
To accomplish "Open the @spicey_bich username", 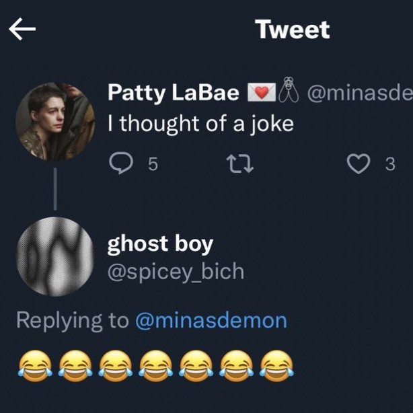I will click(176, 272).
